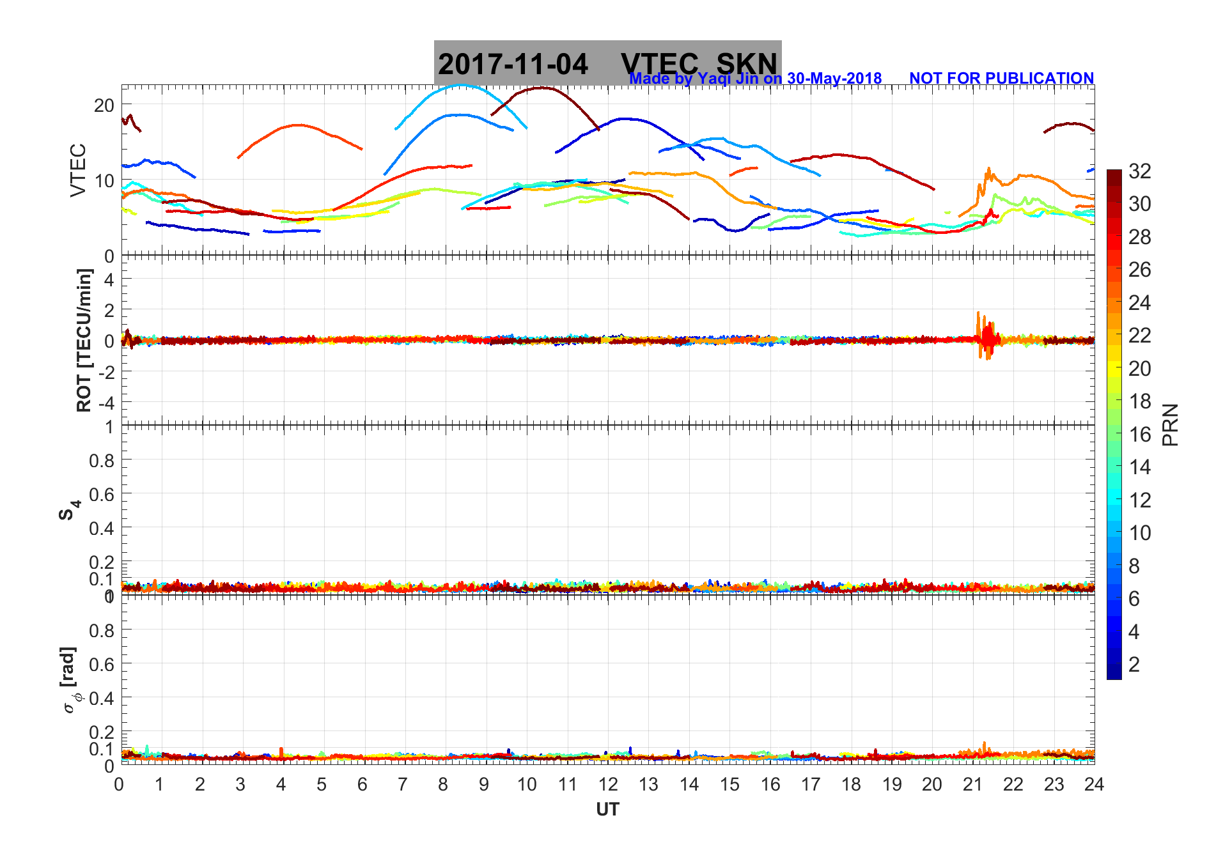
Task: Click the x-axis tick label 12
Action: (x=607, y=784)
